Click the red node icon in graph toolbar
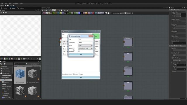This screenshot has height=105, width=187. coord(93,13)
